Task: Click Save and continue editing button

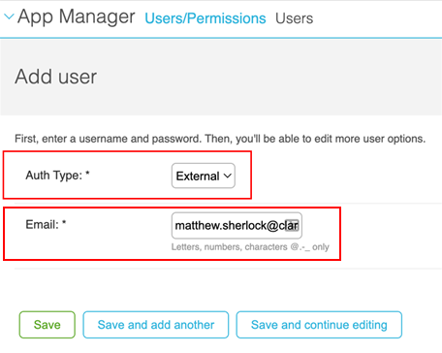Action: coord(319,325)
